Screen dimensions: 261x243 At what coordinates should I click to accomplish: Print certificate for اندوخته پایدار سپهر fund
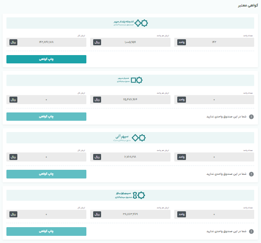point(46,59)
